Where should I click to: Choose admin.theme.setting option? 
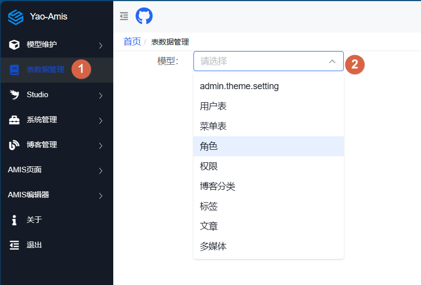239,86
